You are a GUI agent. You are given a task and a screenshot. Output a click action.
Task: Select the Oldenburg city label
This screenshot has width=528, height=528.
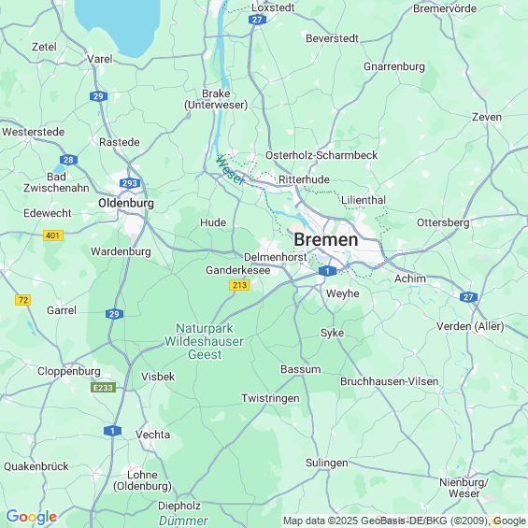tap(126, 203)
